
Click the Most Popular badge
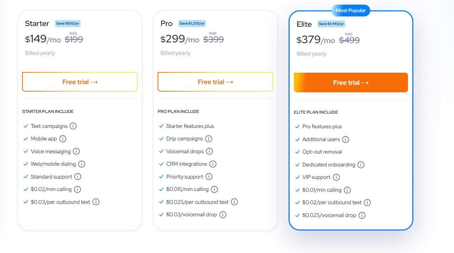(351, 11)
